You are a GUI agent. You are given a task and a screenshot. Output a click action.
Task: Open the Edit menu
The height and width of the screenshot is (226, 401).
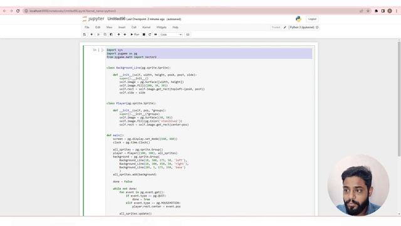98,27
